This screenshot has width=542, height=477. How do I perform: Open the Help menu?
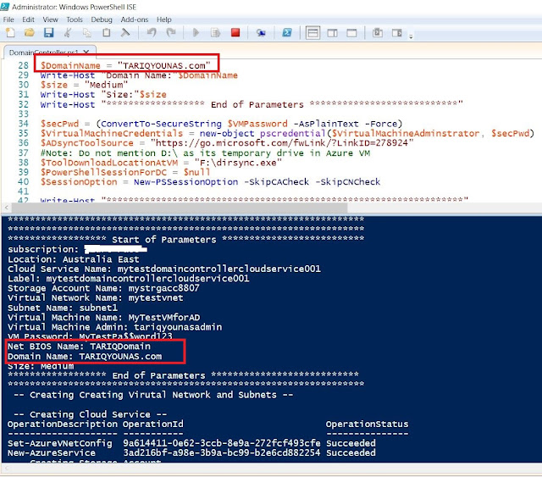[x=163, y=19]
